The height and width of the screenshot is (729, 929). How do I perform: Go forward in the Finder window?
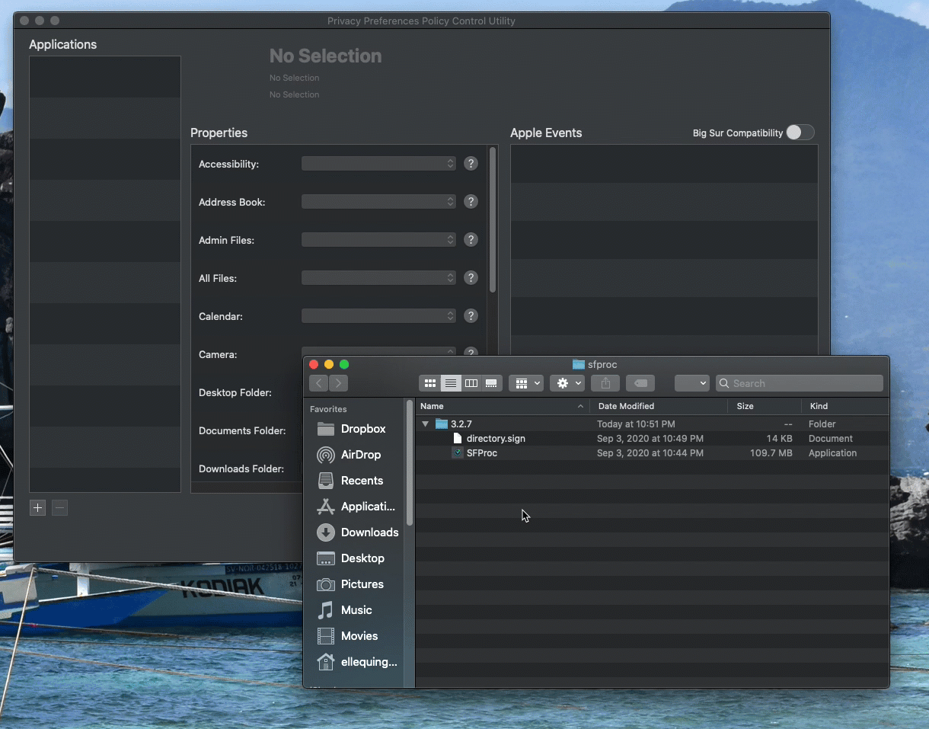point(338,383)
